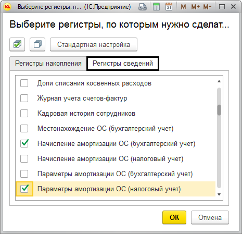Click the check all registers icon
Image resolution: width=242 pixels, height=234 pixels.
[x=17, y=44]
